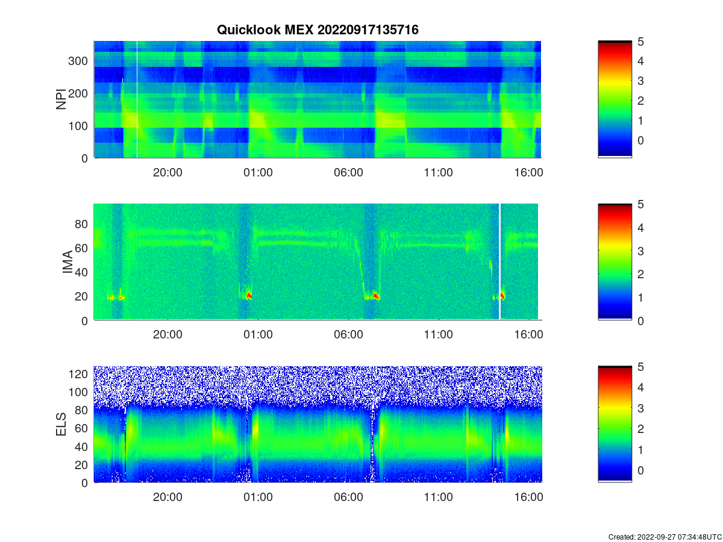Click the ELS y-axis label

tap(61, 425)
